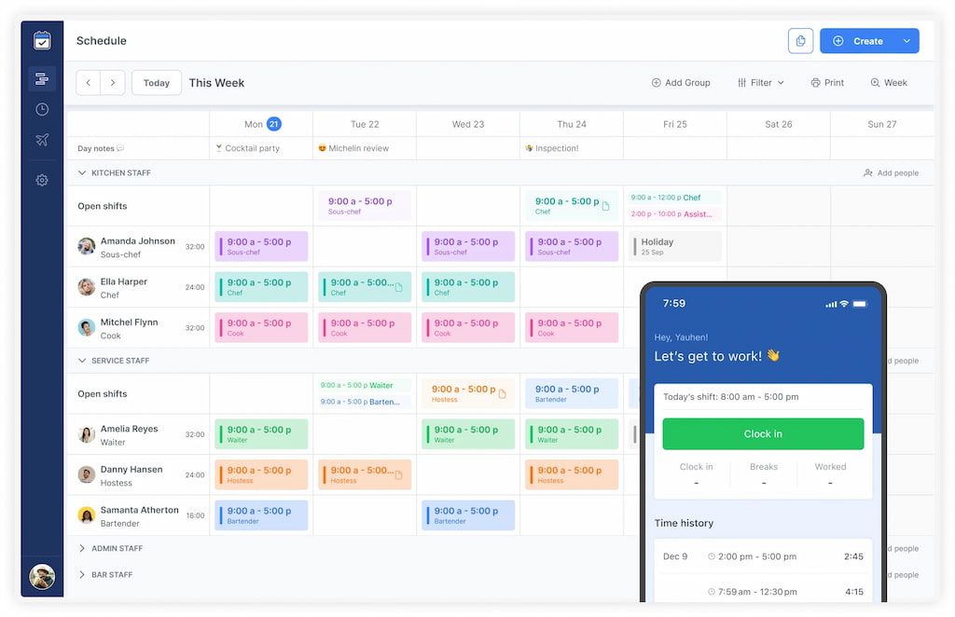This screenshot has width=955, height=617.
Task: Click note icon on Ella Harper's Tuesday shift
Action: point(399,287)
